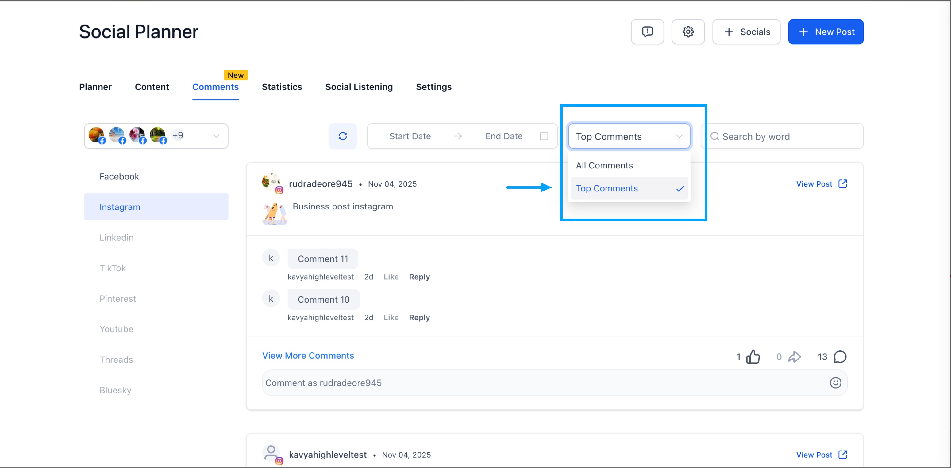Open the settings gear icon

click(687, 32)
